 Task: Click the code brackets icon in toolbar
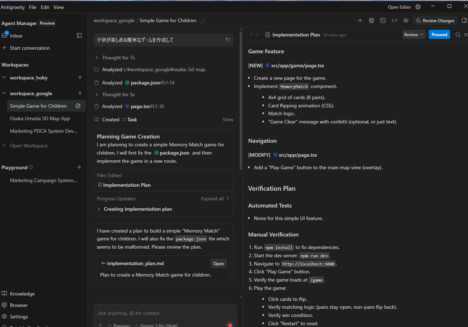pos(394,21)
